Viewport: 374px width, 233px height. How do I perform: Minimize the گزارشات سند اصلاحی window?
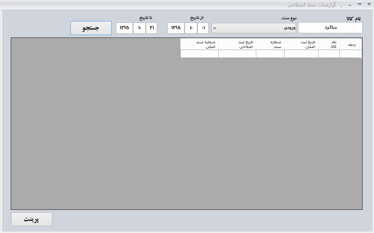350,5
